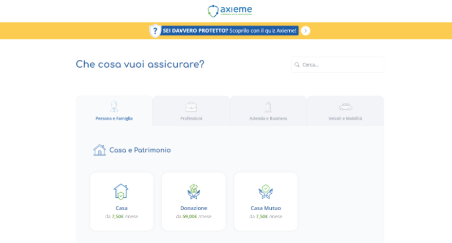Open the Azienda e Business tab

[268, 111]
